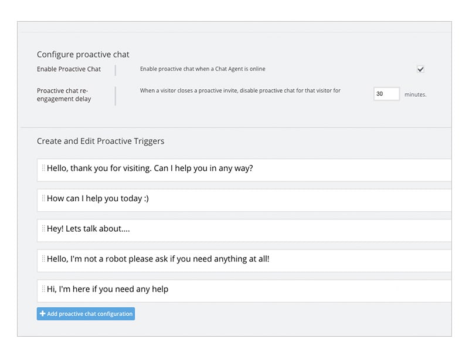Click the "Add proactive chat configuration" button text
The height and width of the screenshot is (352, 469).
[x=90, y=314]
